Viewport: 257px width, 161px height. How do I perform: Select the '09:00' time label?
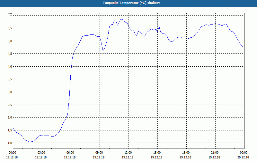(x=100, y=153)
